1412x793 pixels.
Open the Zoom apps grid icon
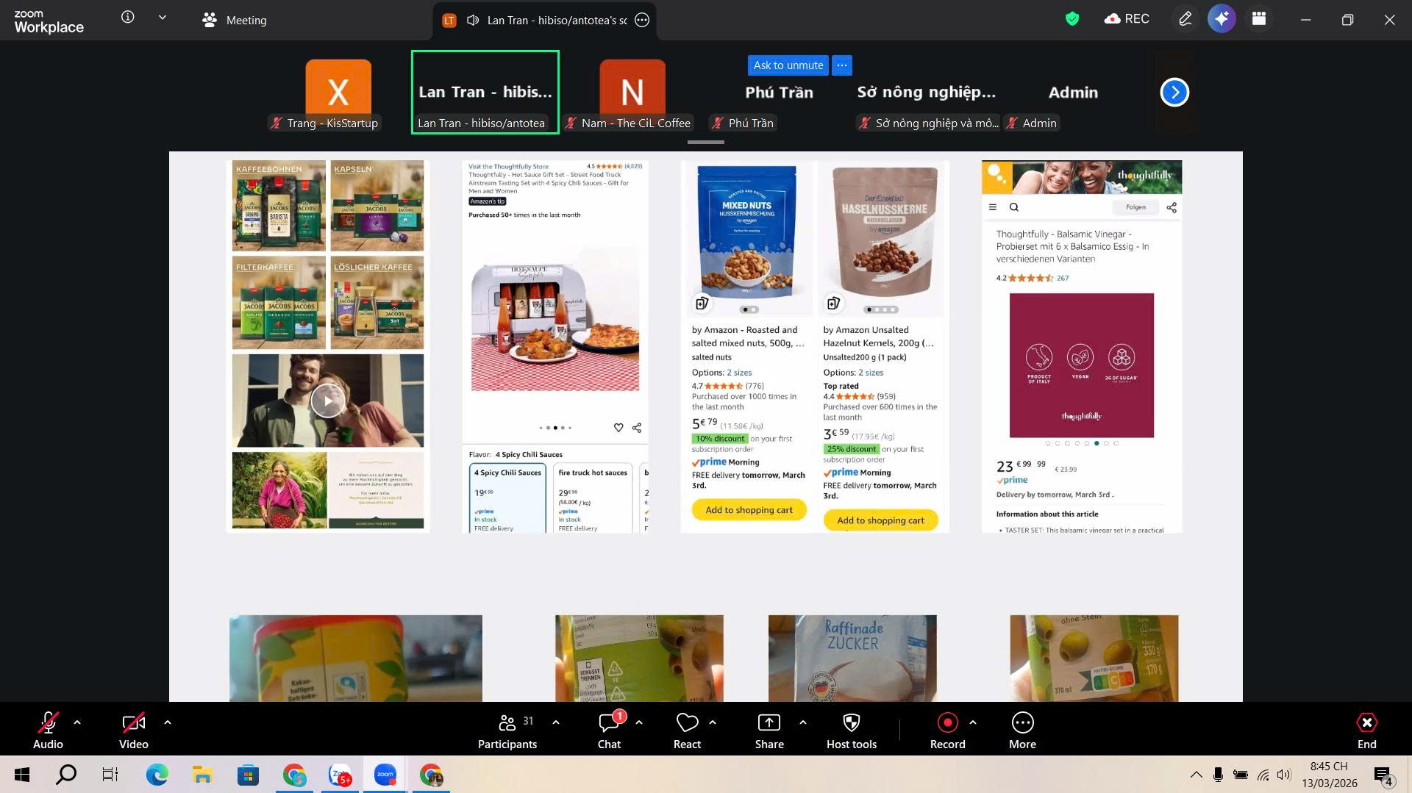(1259, 20)
